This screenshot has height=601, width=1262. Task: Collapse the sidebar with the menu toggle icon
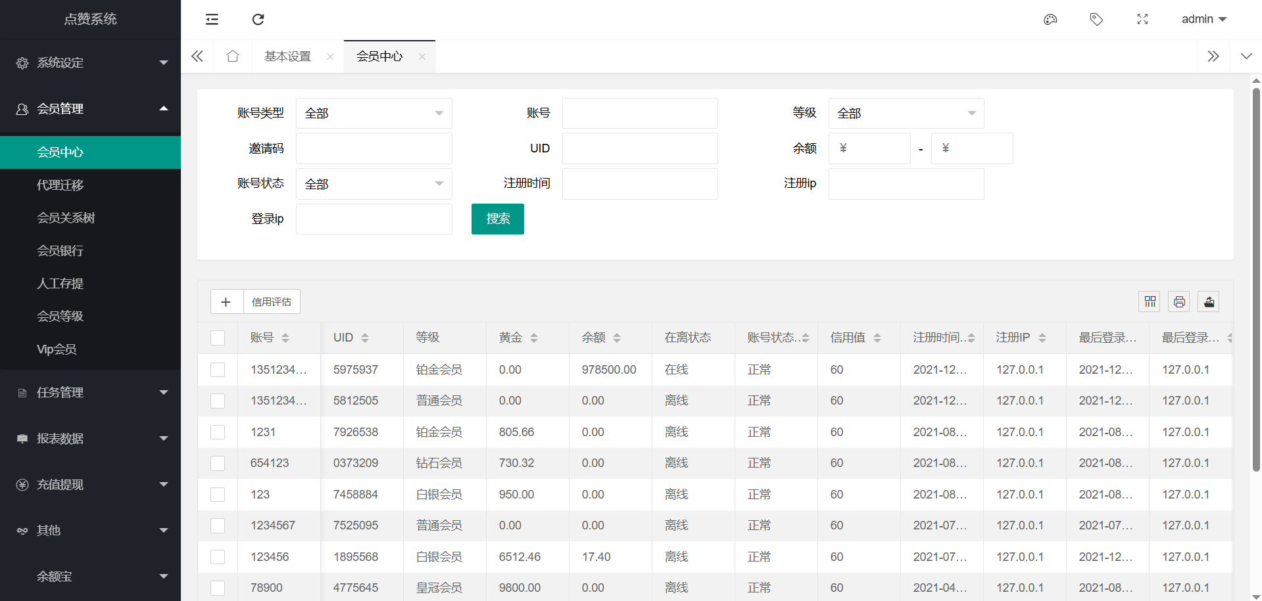(x=212, y=19)
